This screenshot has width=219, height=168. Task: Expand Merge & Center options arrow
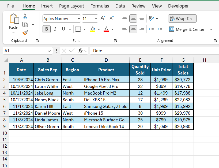(211, 29)
